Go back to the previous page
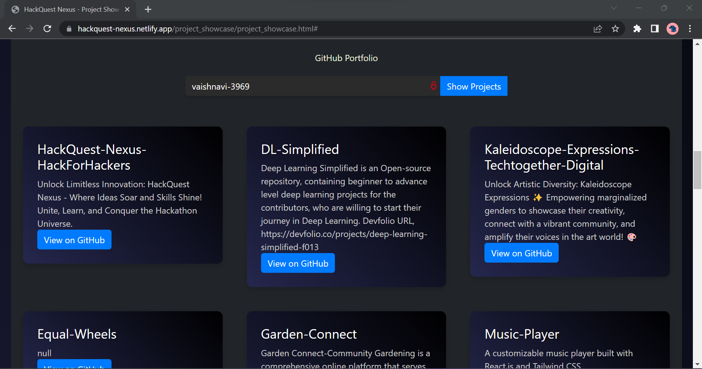 click(x=12, y=29)
